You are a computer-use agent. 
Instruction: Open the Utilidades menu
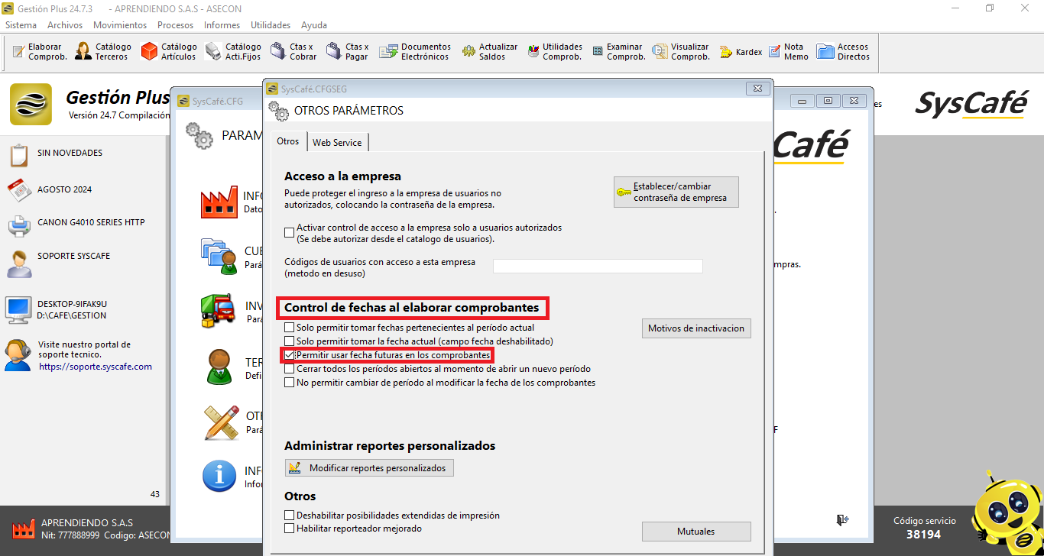tap(271, 25)
